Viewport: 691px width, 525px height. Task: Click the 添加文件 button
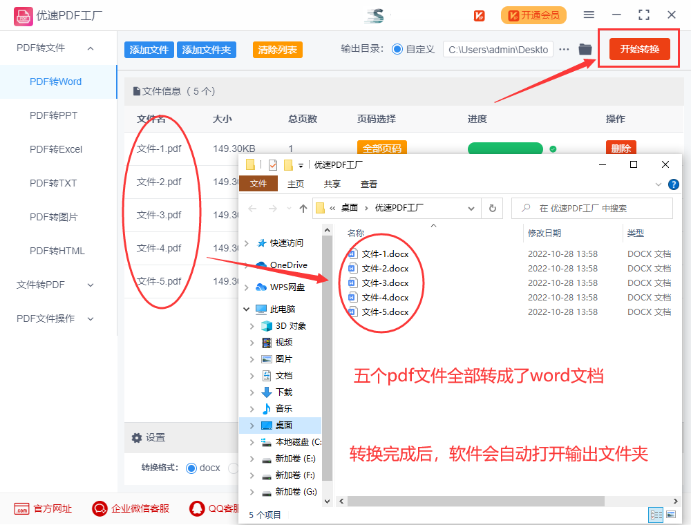(149, 50)
